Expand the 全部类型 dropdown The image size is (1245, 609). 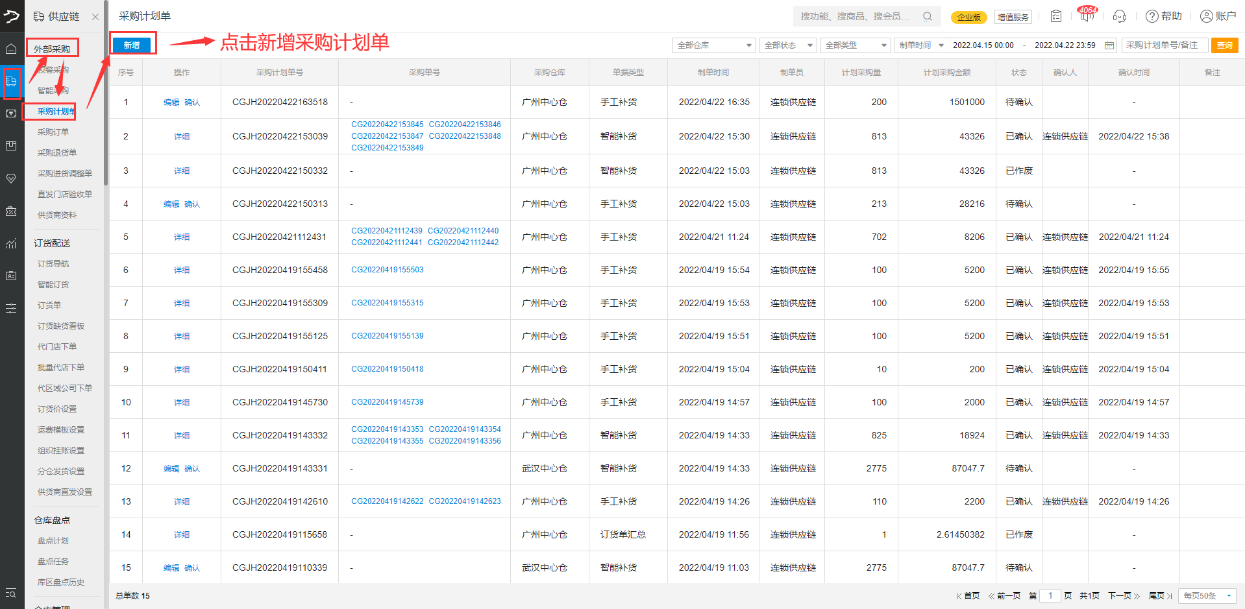click(855, 45)
